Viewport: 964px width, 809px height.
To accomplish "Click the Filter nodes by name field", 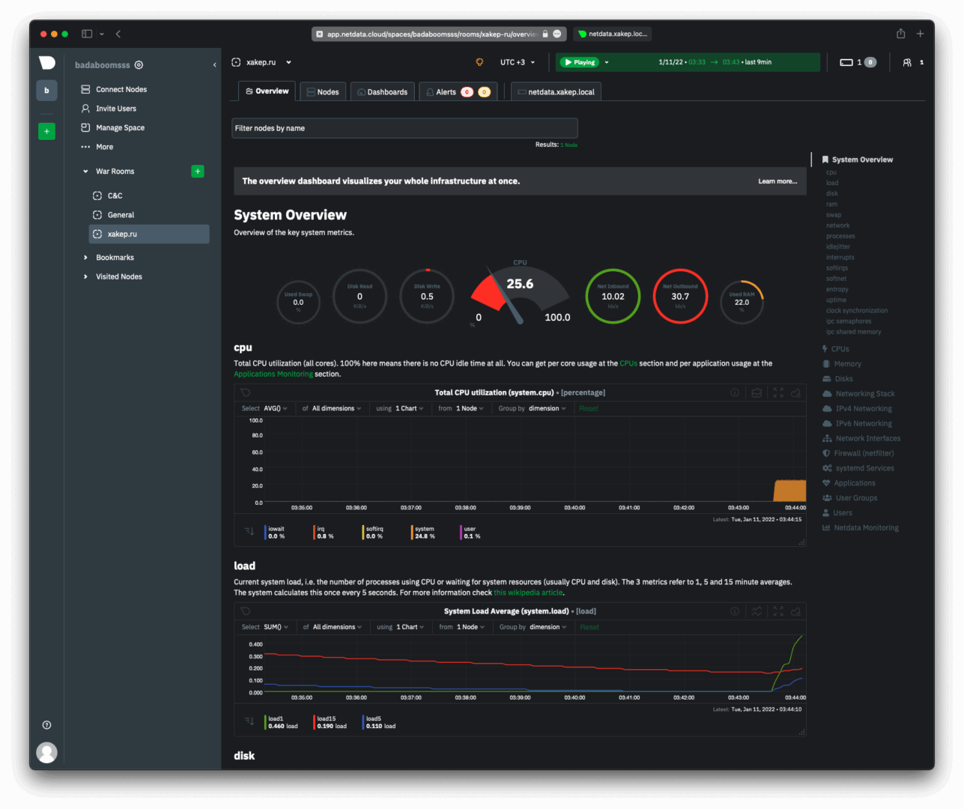I will pos(404,128).
